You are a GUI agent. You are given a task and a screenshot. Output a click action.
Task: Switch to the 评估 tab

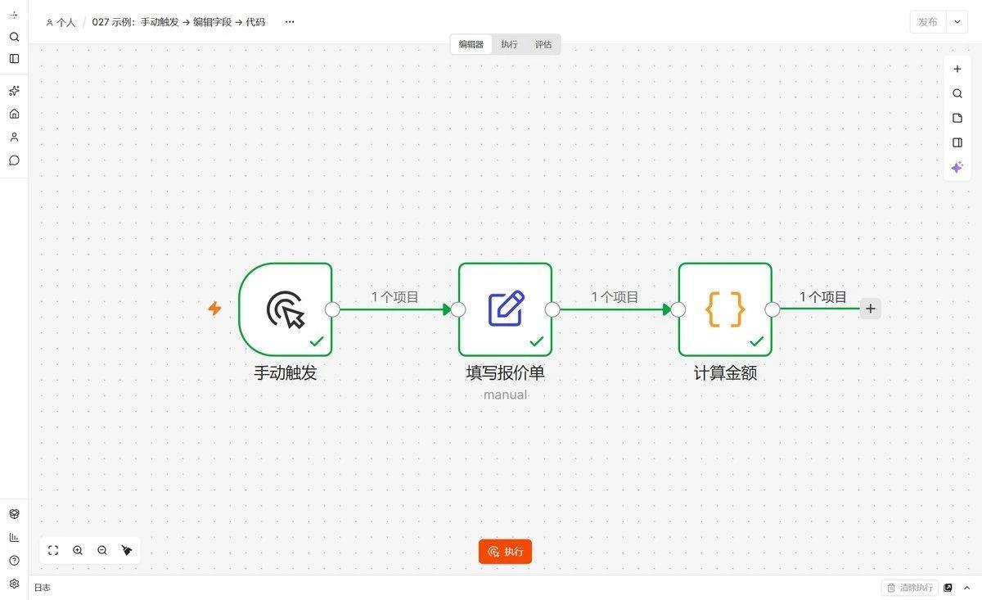click(543, 44)
